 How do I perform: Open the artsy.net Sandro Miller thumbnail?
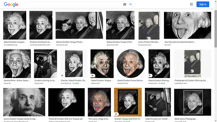click(x=17, y=64)
